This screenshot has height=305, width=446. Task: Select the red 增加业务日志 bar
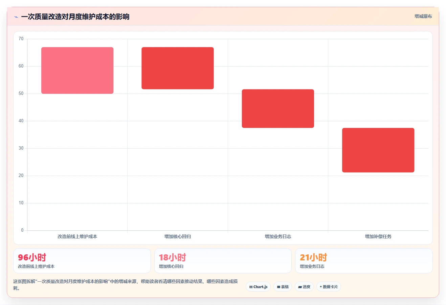(x=278, y=108)
